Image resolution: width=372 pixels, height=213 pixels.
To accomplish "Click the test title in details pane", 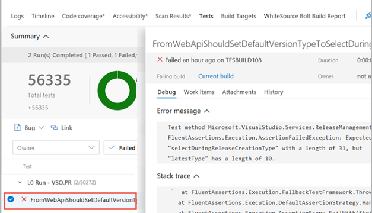I will [x=262, y=44].
